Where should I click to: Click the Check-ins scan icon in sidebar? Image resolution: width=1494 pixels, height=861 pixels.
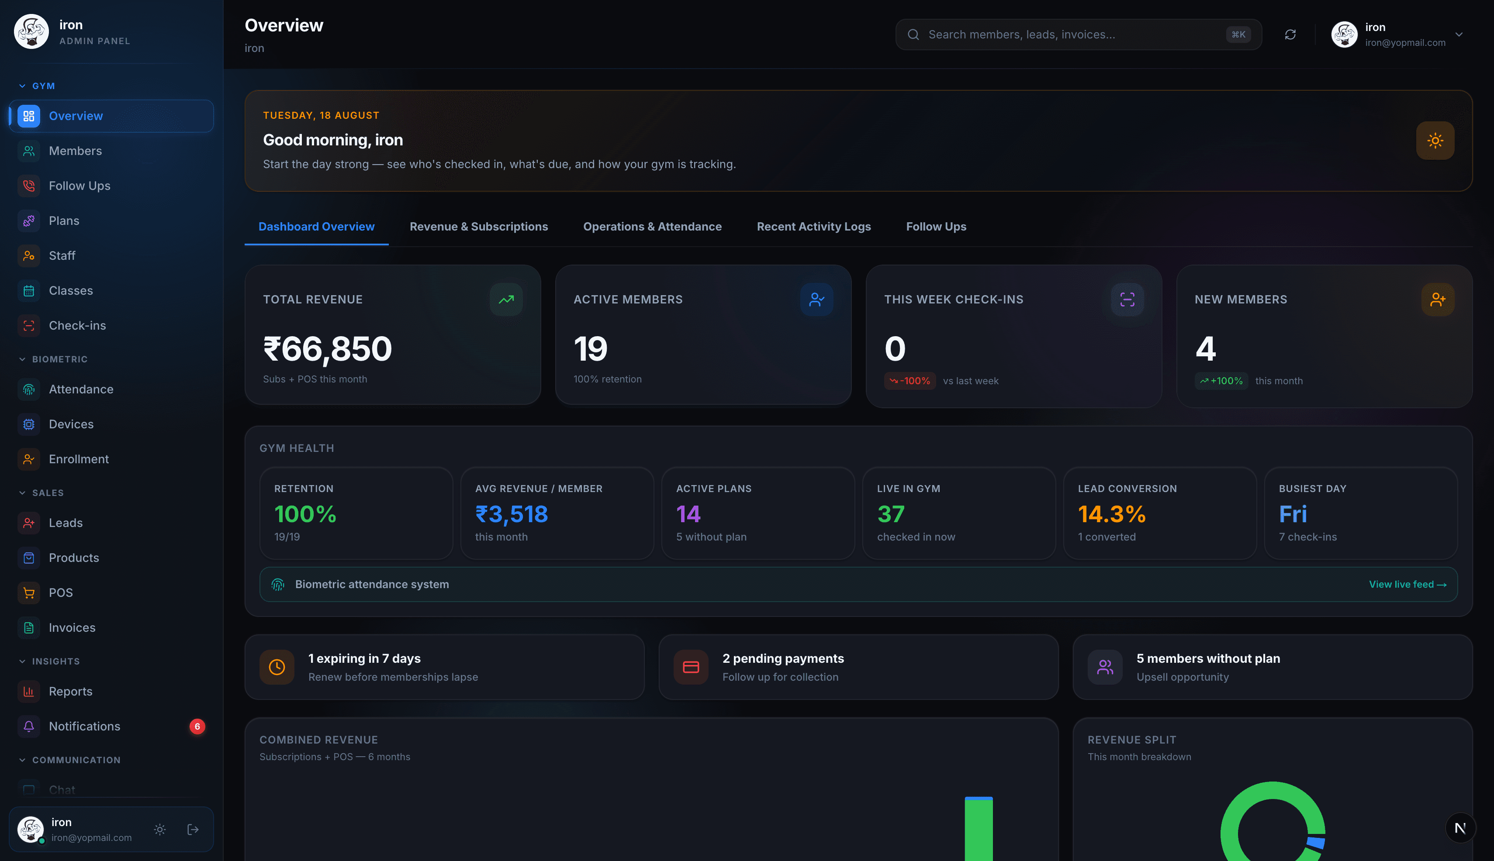pyautogui.click(x=28, y=325)
